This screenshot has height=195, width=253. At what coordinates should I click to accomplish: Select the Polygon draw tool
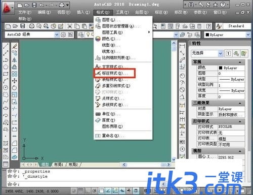point(6,67)
